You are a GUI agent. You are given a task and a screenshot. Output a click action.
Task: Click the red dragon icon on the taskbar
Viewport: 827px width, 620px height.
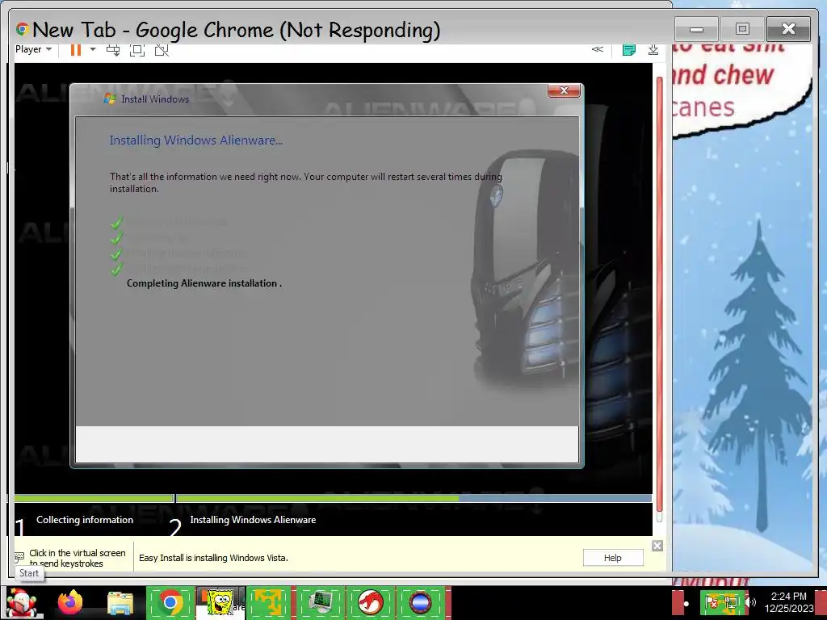click(x=371, y=602)
